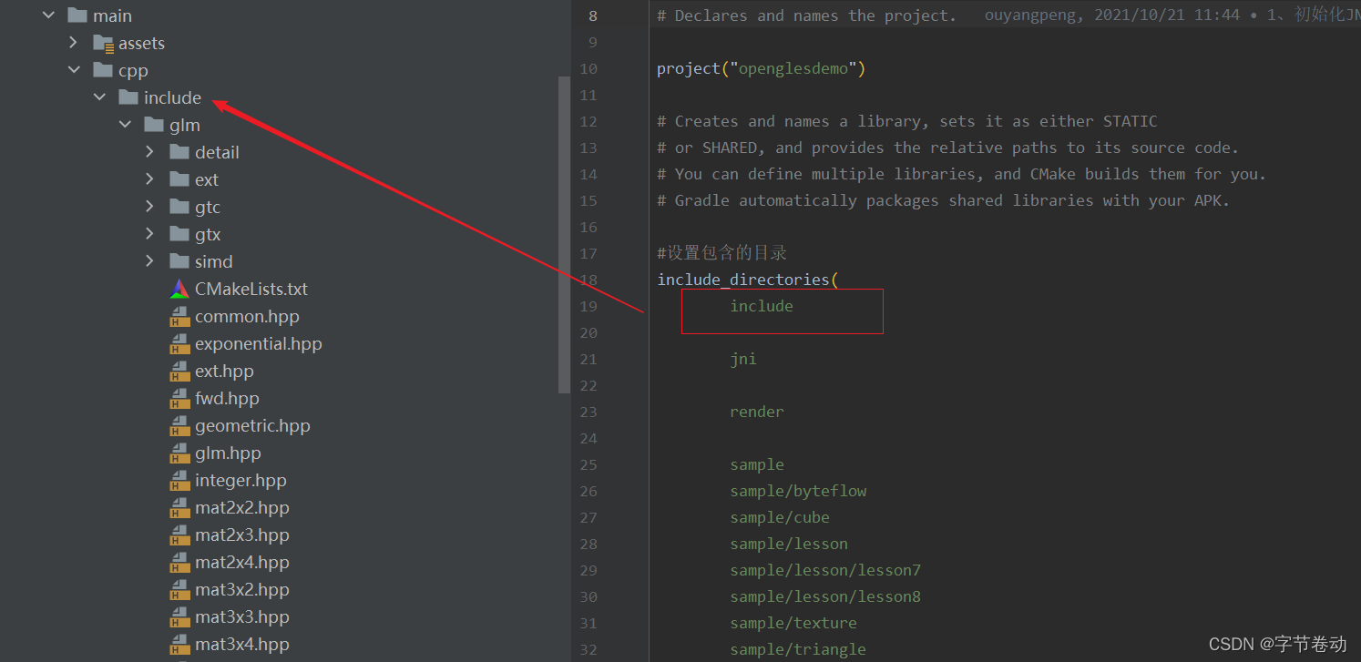The width and height of the screenshot is (1361, 662).
Task: Click the header file icon of geometric.hpp
Action: click(x=179, y=425)
